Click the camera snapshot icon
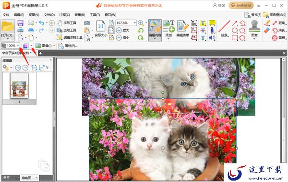This screenshot has width=288, height=182. click(x=87, y=23)
